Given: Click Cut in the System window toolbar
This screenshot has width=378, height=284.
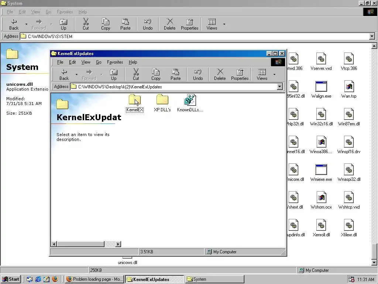Looking at the screenshot, I should (86, 24).
